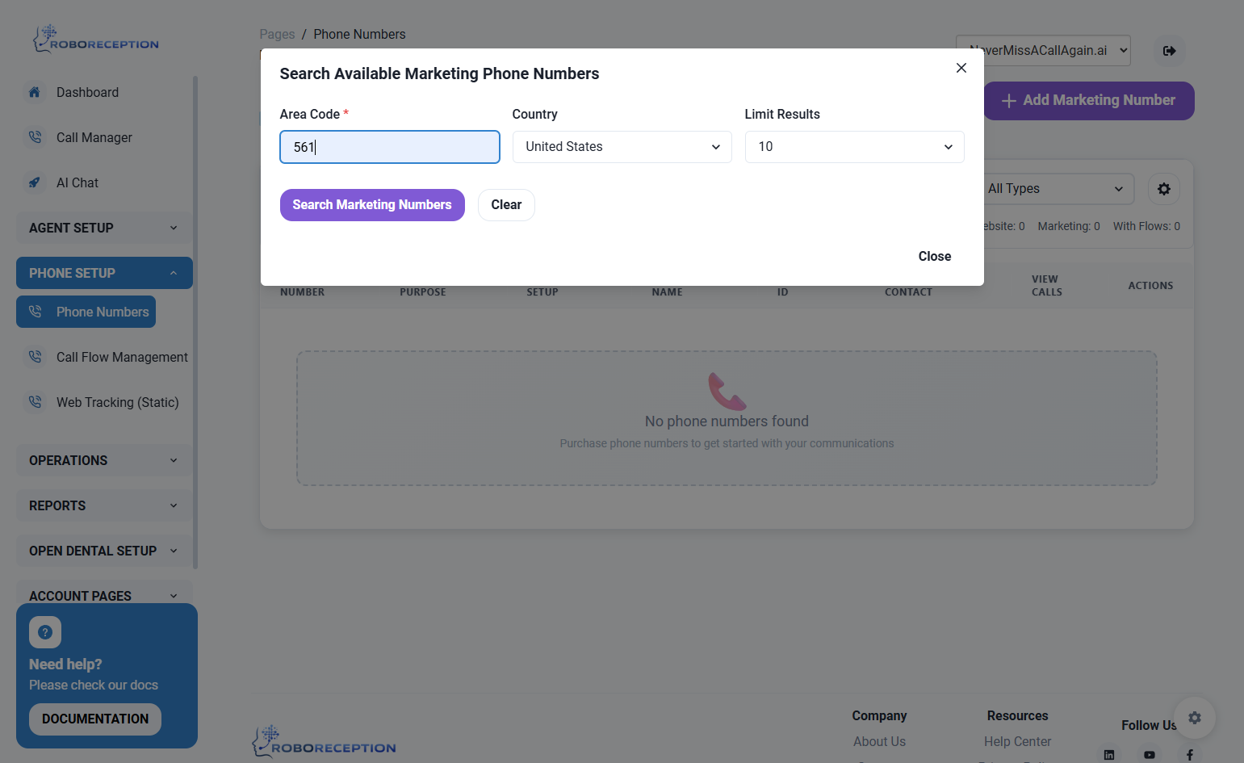Viewport: 1244px width, 763px height.
Task: Open the Help Center footer link
Action: click(x=1017, y=741)
